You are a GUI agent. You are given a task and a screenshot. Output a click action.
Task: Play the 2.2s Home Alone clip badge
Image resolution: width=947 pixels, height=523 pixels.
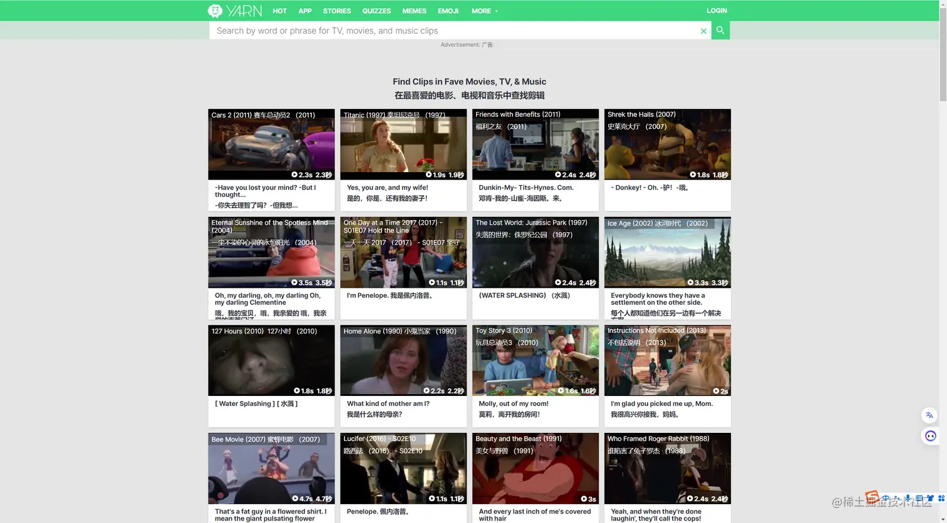(x=443, y=391)
